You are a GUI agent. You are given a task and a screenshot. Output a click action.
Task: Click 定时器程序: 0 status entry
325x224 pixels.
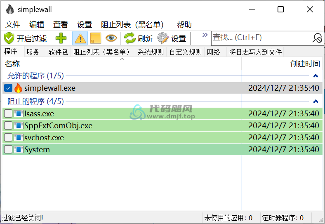283,218
